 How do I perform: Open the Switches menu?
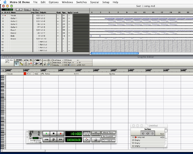coord(81,2)
